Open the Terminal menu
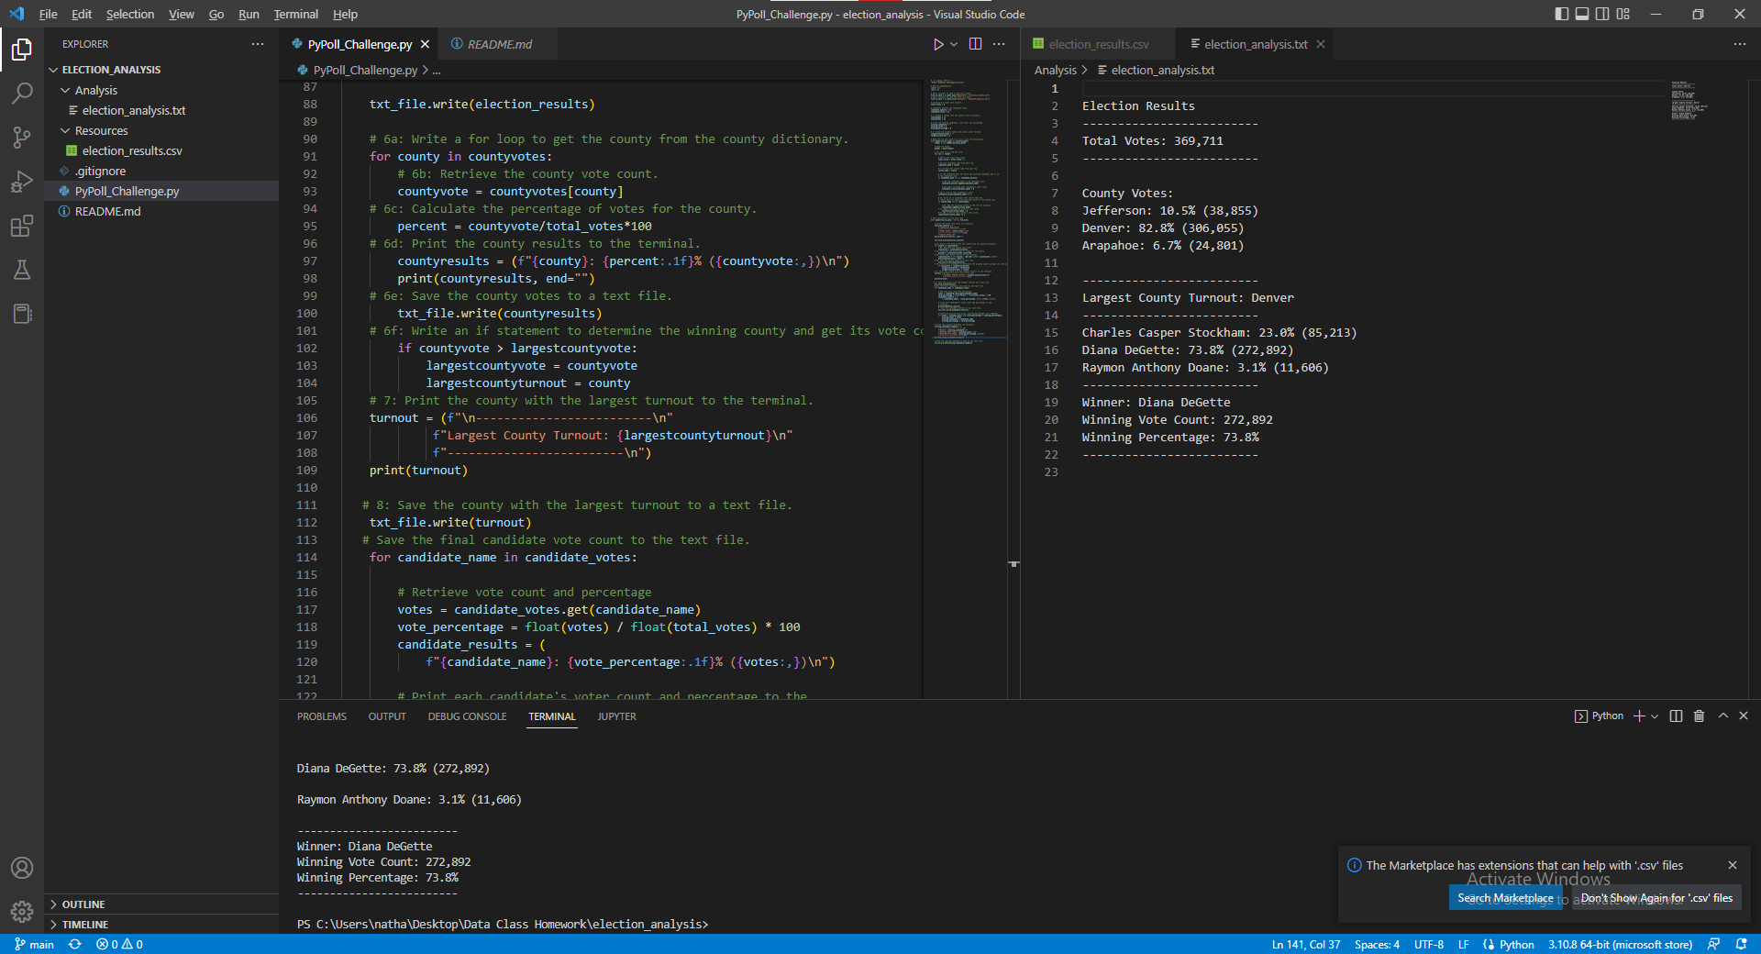1761x954 pixels. point(295,14)
